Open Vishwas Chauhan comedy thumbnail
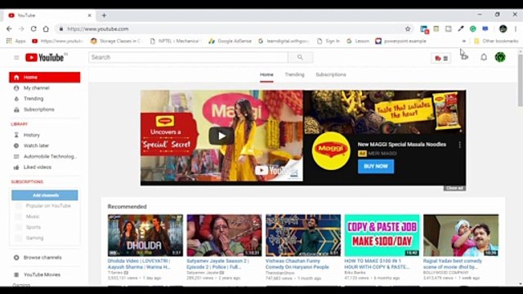Image resolution: width=523 pixels, height=294 pixels. click(x=303, y=235)
